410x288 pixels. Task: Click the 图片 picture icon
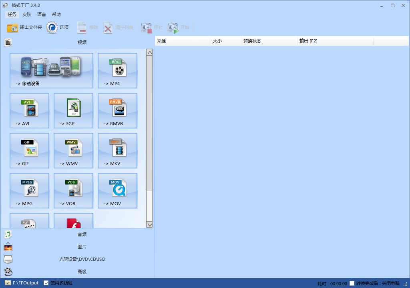click(x=8, y=247)
